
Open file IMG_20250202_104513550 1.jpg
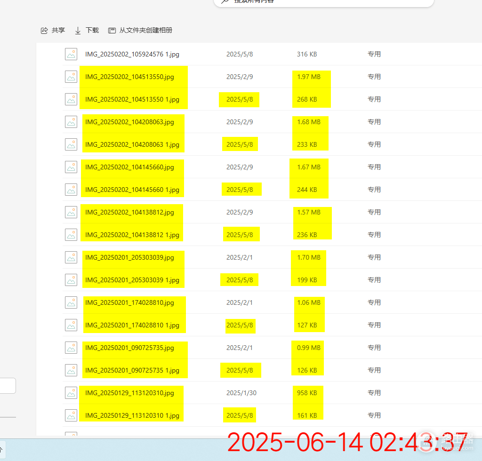(x=132, y=100)
